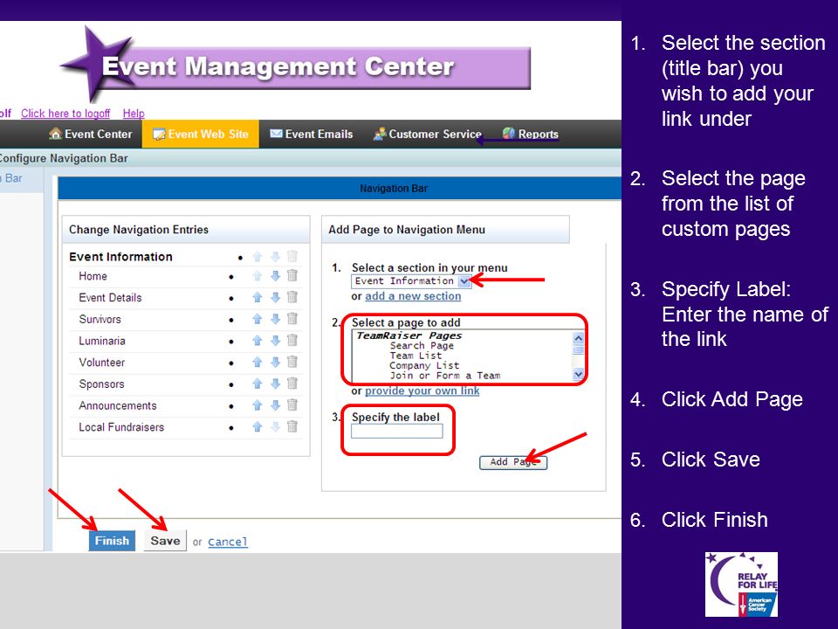This screenshot has height=629, width=838.
Task: Move the Home entry down
Action: (275, 276)
